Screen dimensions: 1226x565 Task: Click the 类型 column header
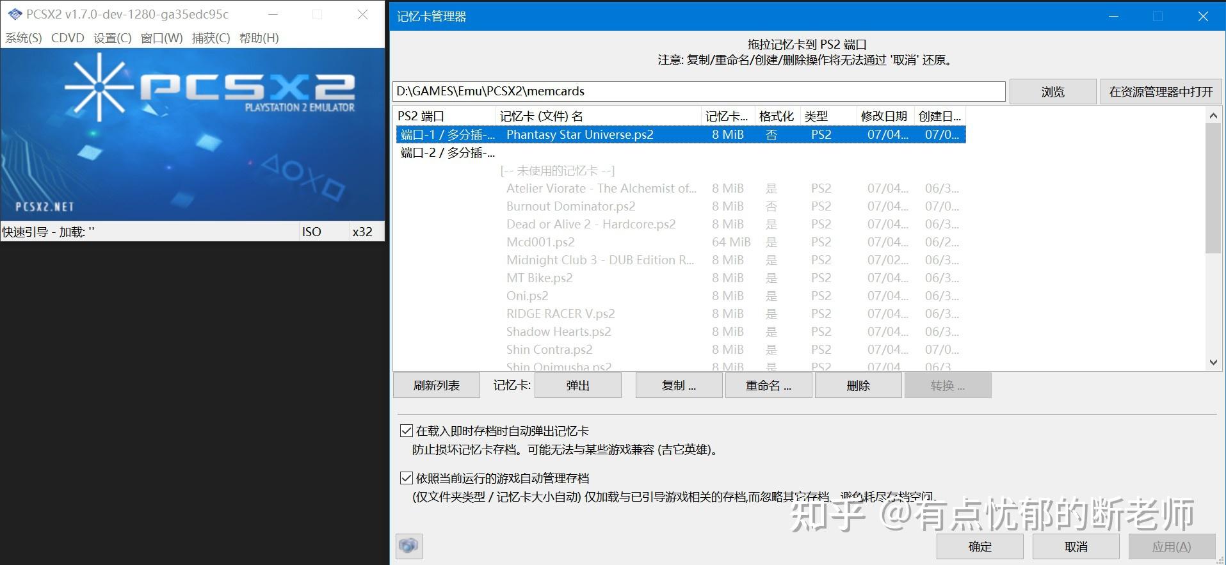coord(828,116)
